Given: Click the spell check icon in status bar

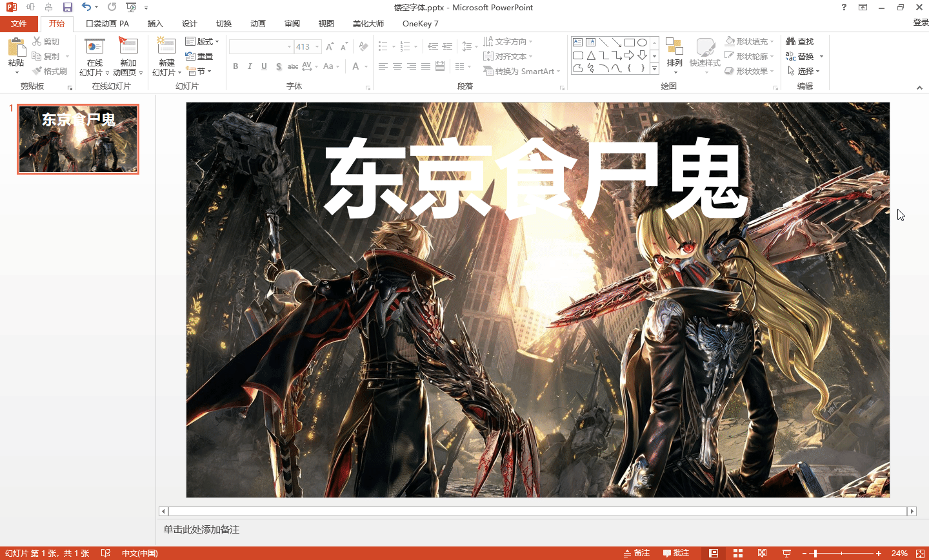Looking at the screenshot, I should 106,554.
